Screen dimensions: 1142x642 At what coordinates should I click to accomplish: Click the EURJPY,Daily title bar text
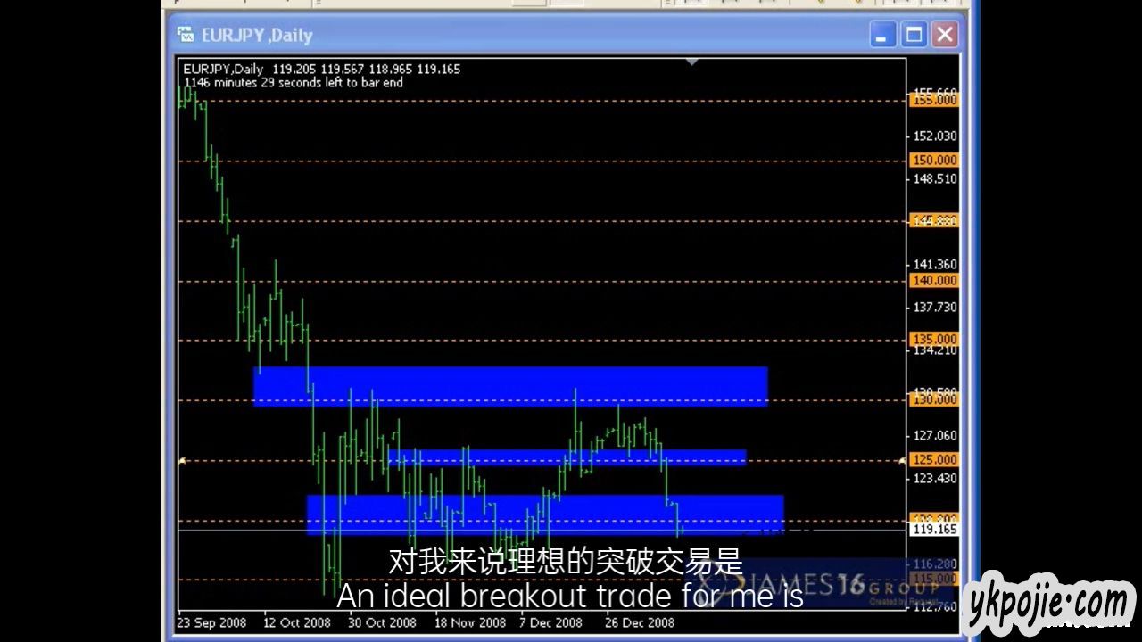click(257, 36)
